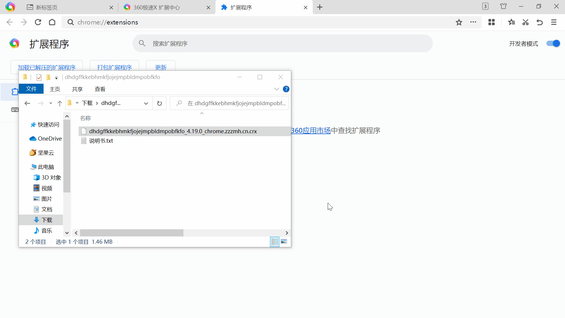Open the 下载 breadcrumb subfolder arrow
Screen dimensions: 565x318
pyautogui.click(x=97, y=103)
